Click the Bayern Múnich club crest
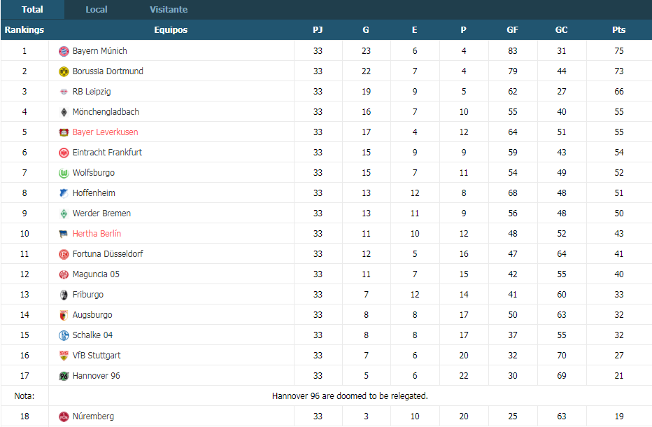 click(x=64, y=51)
